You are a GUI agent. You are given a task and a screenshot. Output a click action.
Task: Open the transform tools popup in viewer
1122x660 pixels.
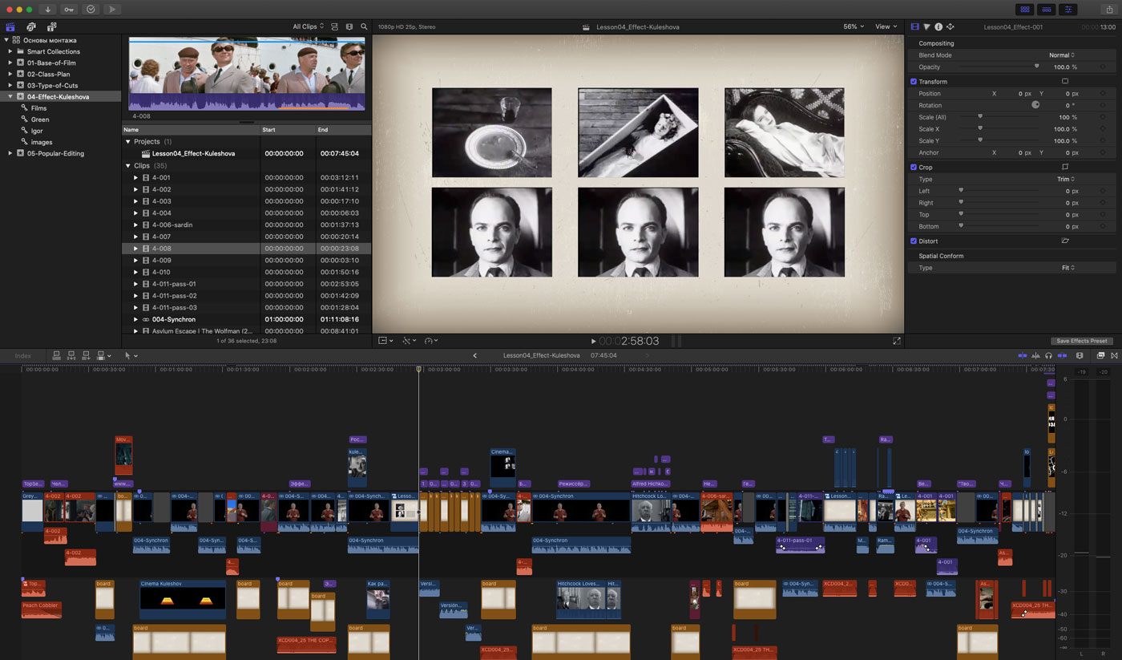point(385,341)
